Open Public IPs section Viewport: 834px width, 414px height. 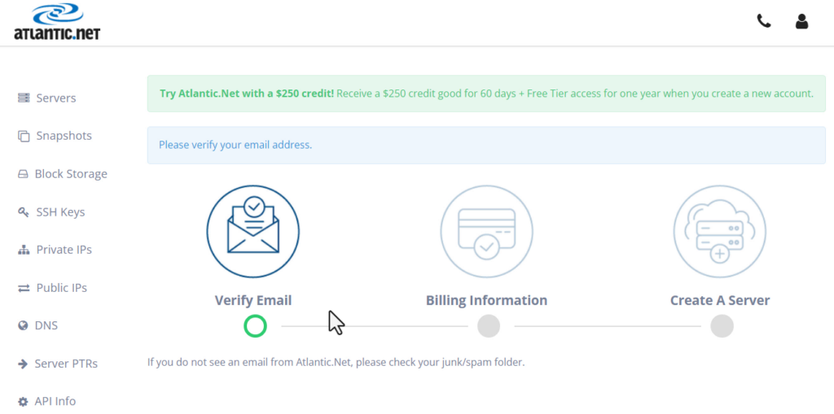(62, 288)
